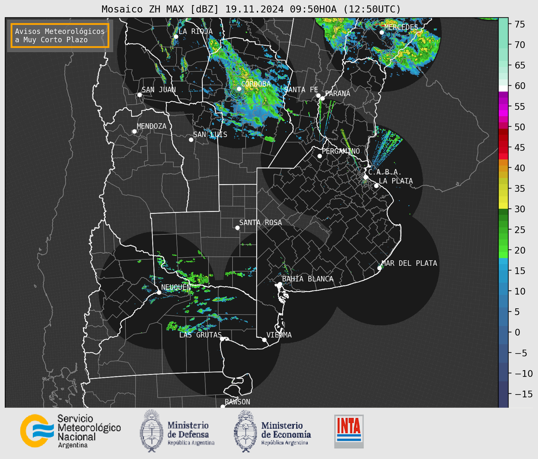Click the yellow 30 dBZ color scale band
This screenshot has width=538, height=459.
[x=503, y=206]
